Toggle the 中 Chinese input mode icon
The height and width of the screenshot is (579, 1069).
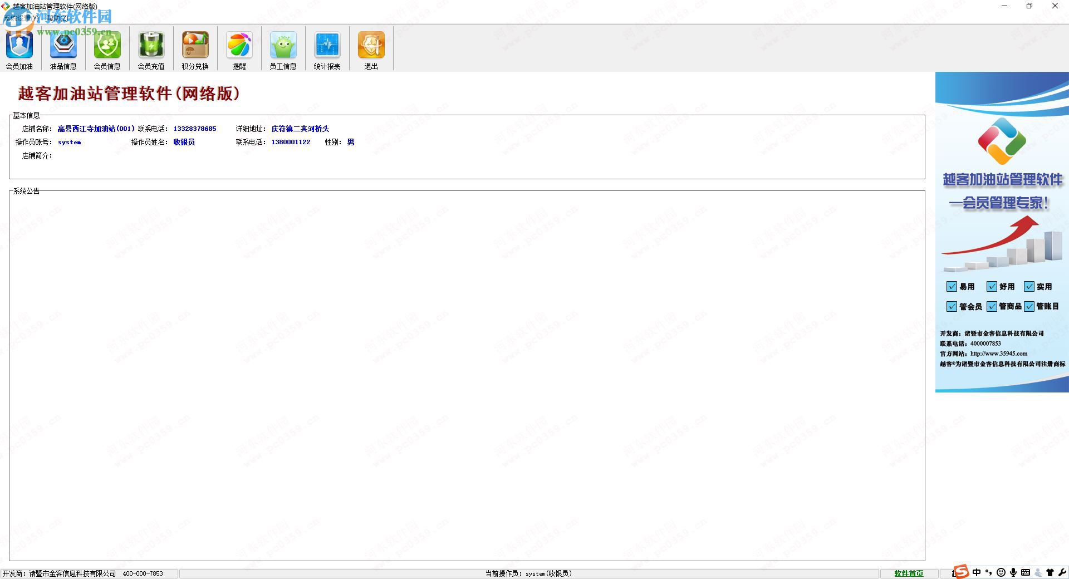pos(977,572)
